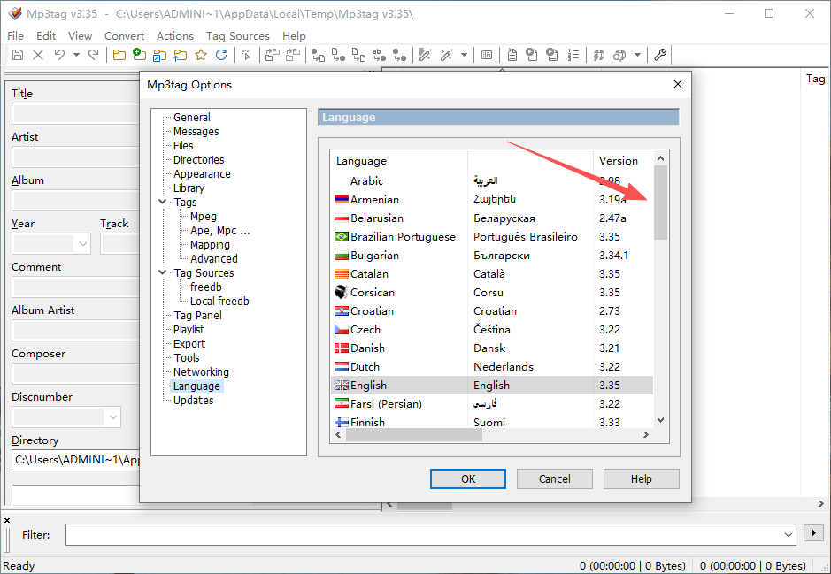Click the Directory path field
831x574 pixels.
76,460
